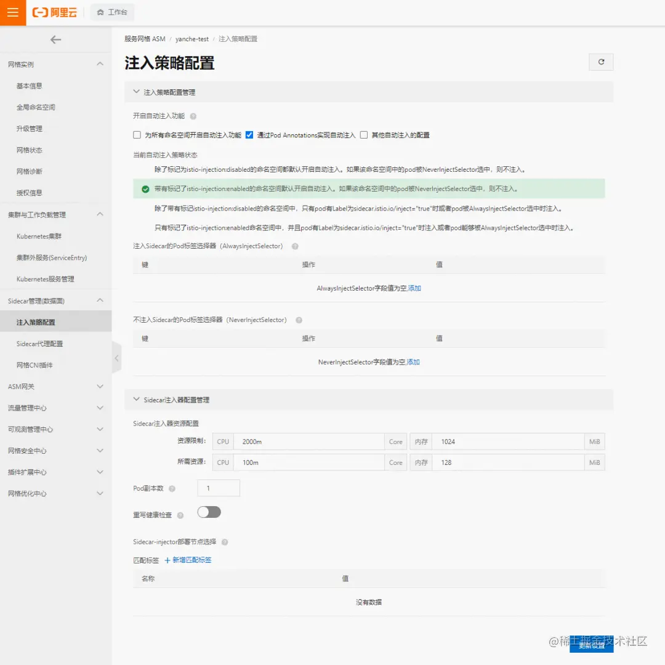Expand the 网格优化中心 group
The height and width of the screenshot is (665, 665).
pyautogui.click(x=100, y=493)
